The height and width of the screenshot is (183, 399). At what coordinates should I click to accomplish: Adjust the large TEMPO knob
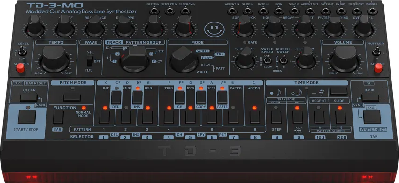tap(55, 59)
